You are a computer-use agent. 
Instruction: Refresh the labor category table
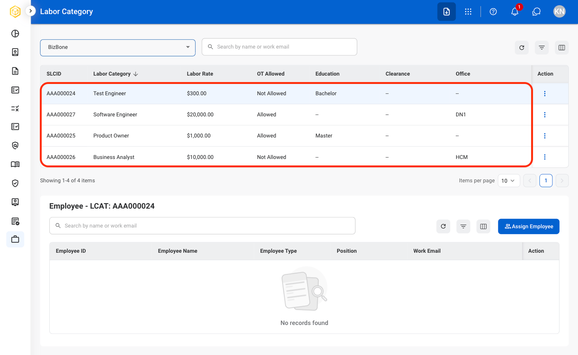tap(522, 47)
